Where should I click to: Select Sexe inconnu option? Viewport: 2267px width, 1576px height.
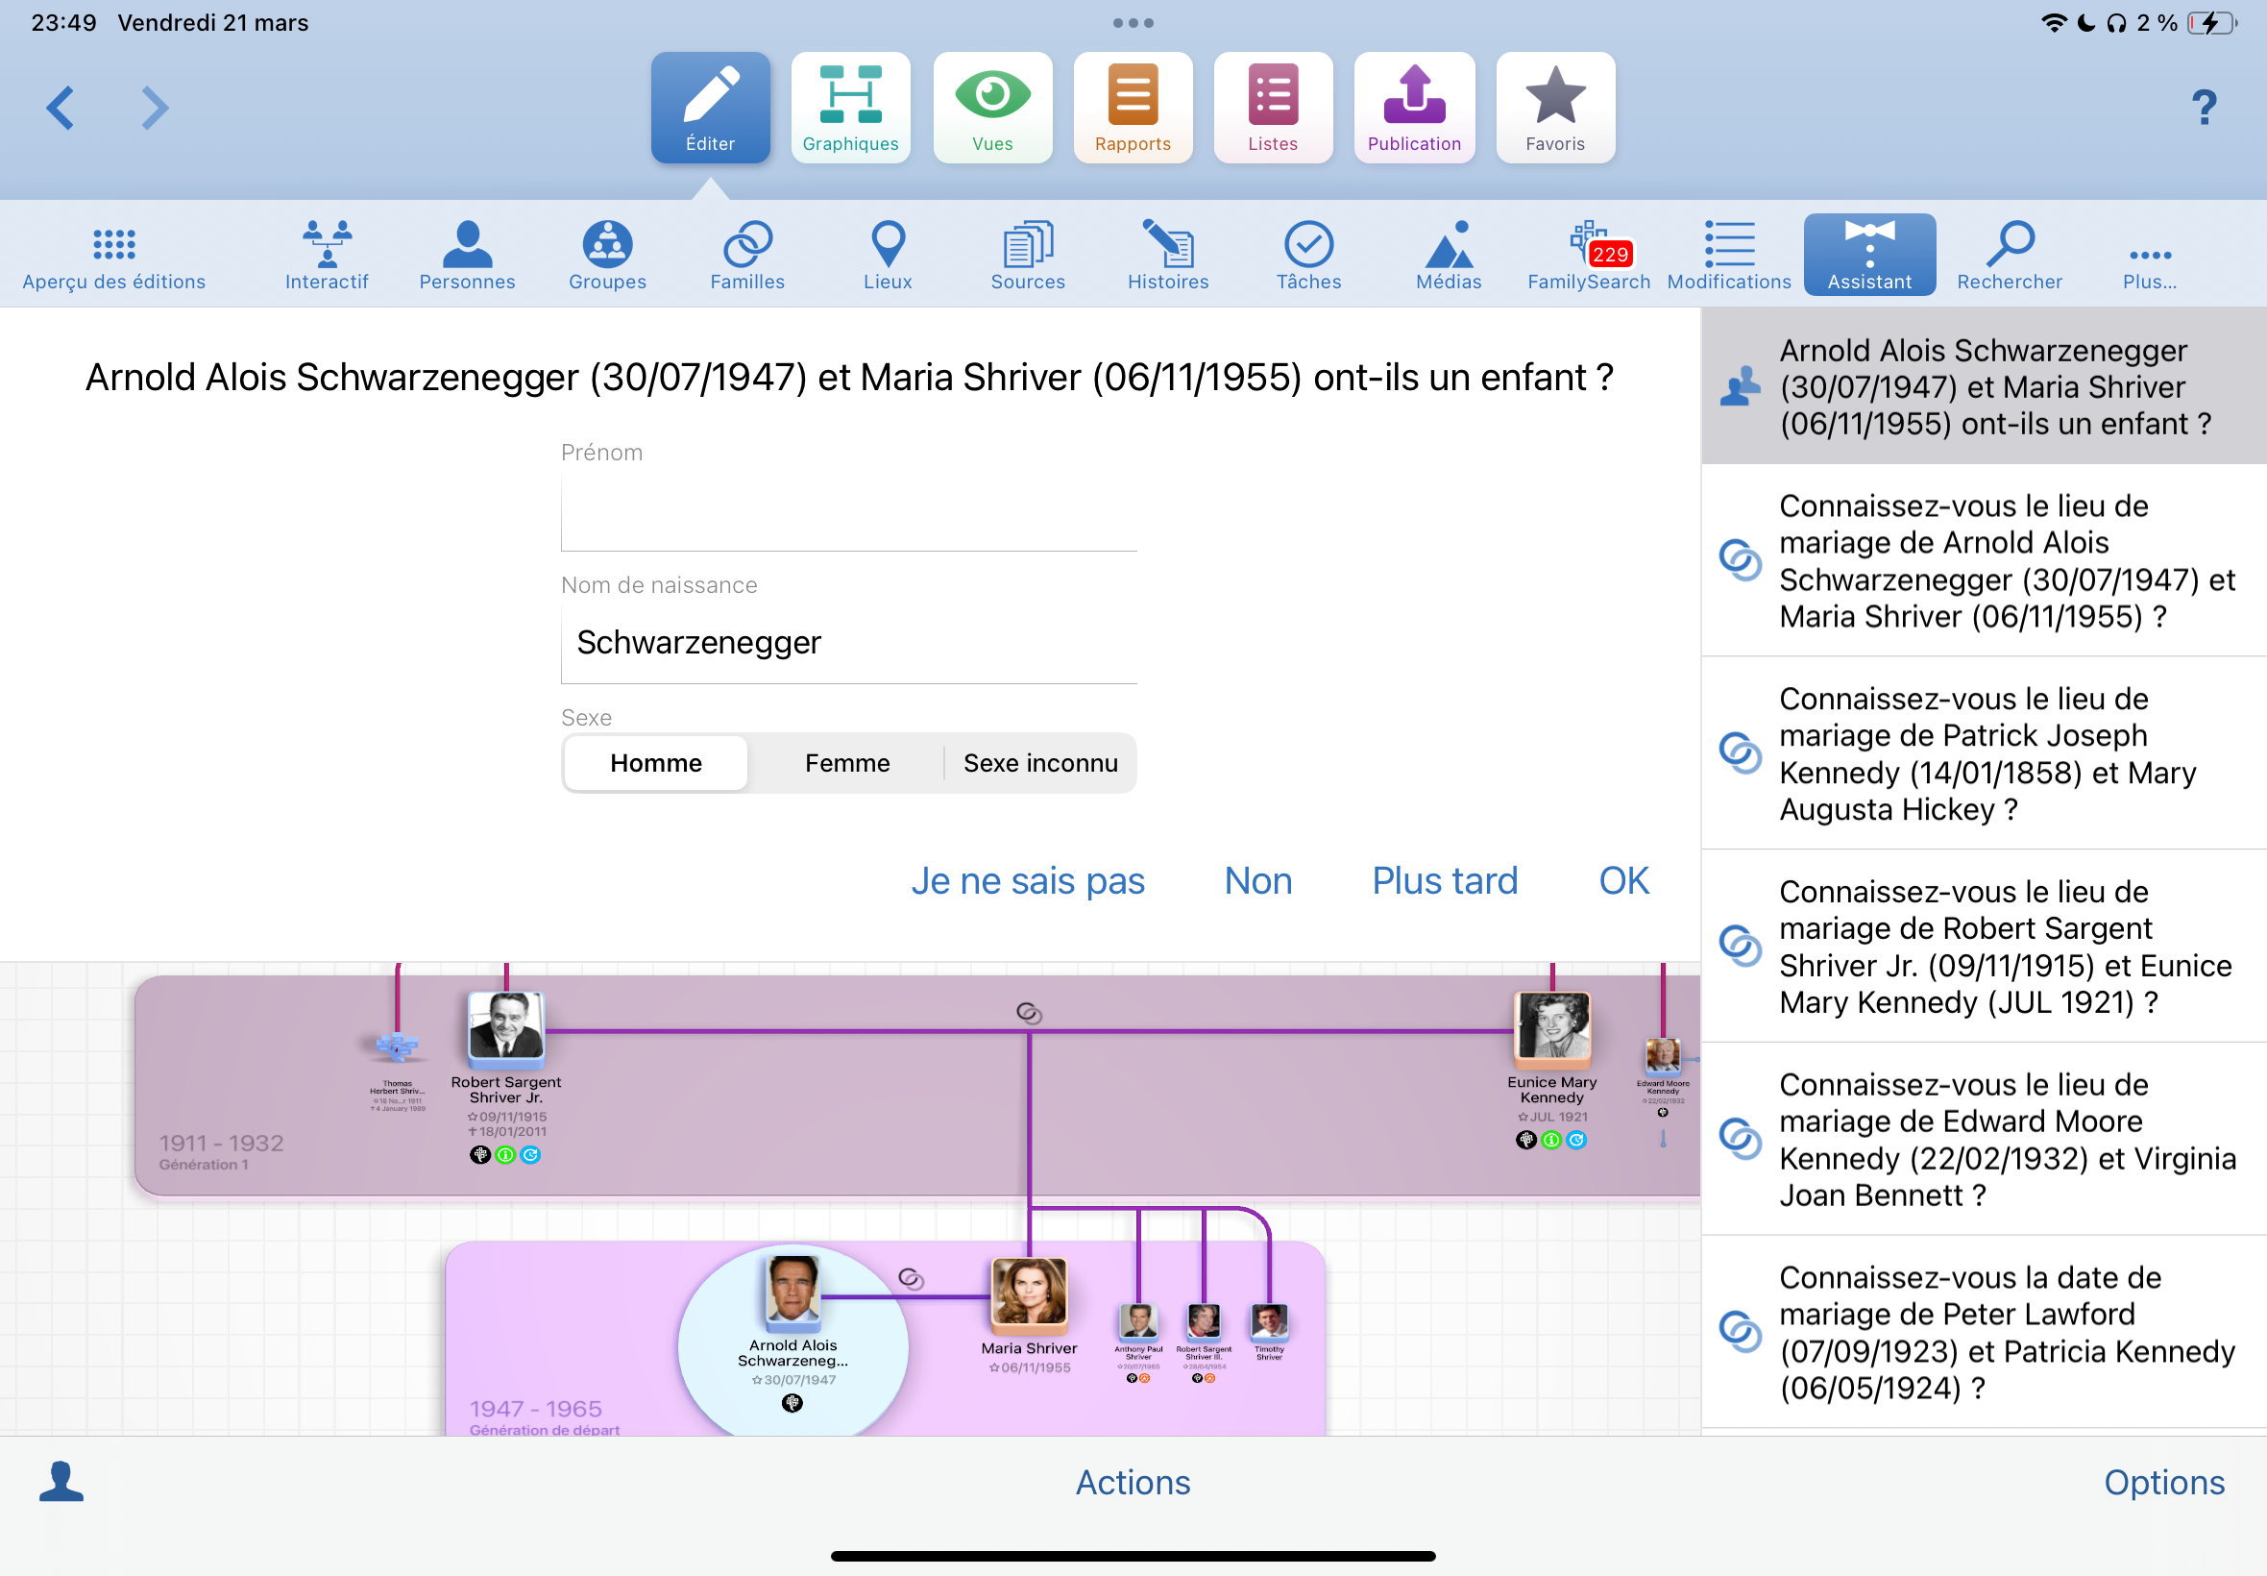[1040, 763]
